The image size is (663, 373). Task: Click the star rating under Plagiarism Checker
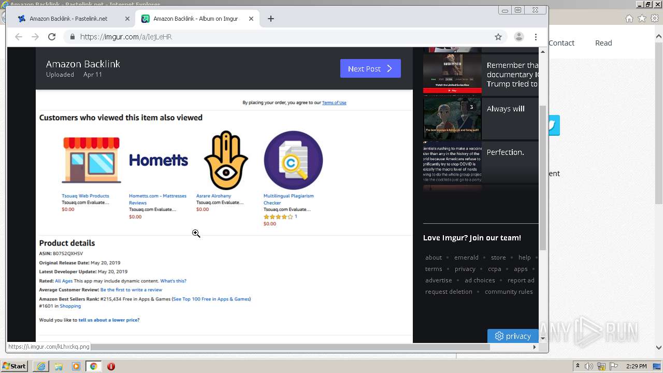pyautogui.click(x=278, y=217)
